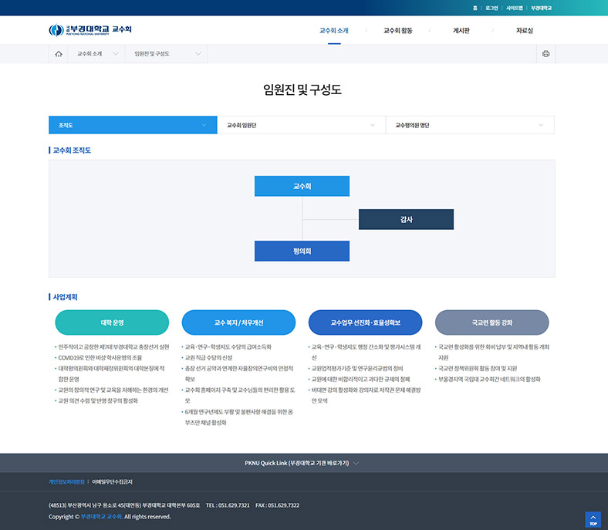
Task: Open the 사이트맵 link
Action: pos(515,8)
